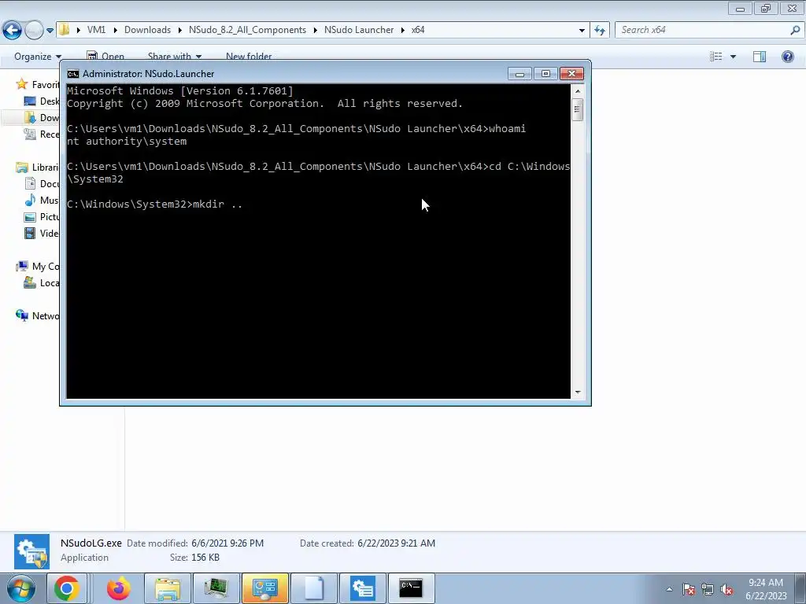Click the change view icon
This screenshot has height=604, width=806.
716,57
